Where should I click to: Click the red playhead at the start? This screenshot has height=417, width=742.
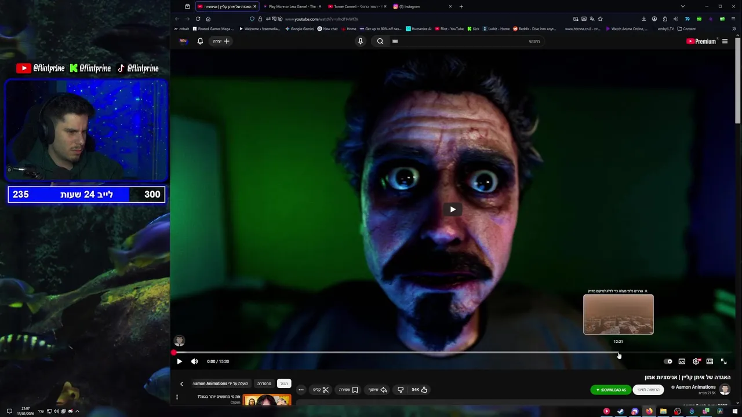(x=173, y=352)
